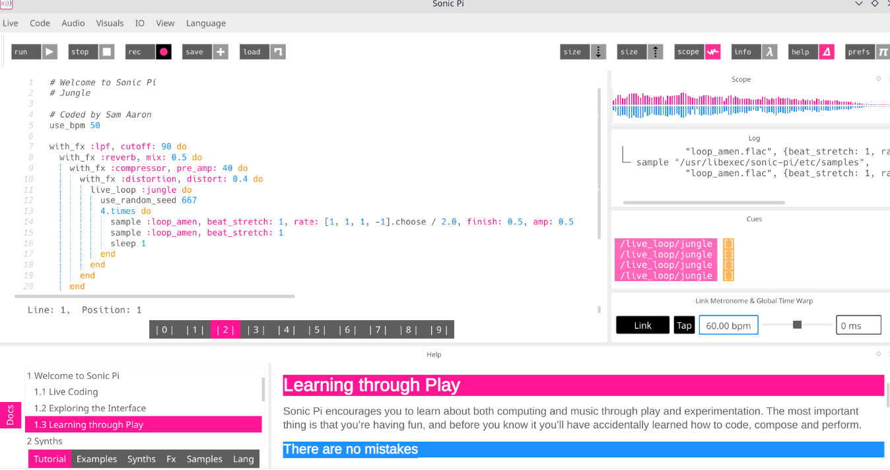890x470 pixels.
Task: Load a file using the load button
Action: pos(263,52)
